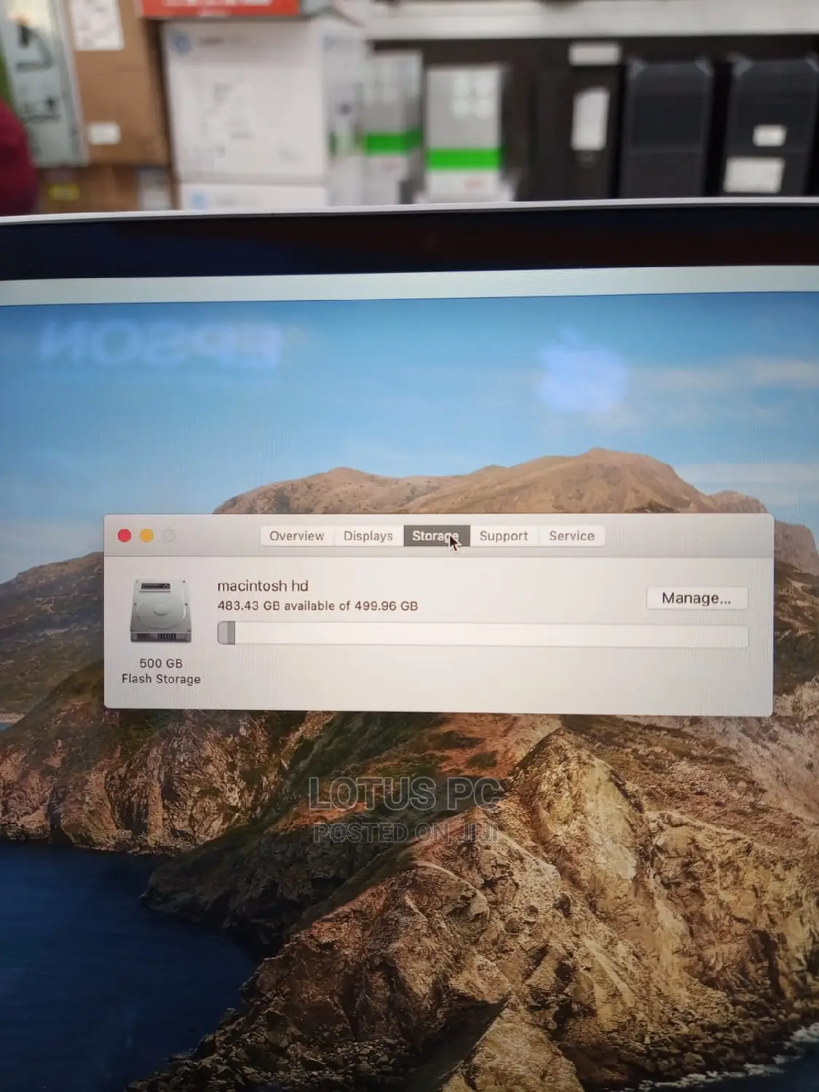Click the 'Flash Storage' label
The height and width of the screenshot is (1092, 819).
click(x=161, y=678)
